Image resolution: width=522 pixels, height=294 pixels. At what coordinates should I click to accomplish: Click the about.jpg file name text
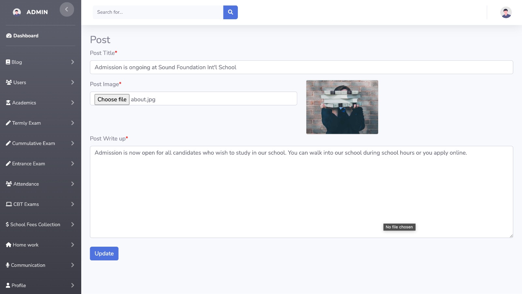[143, 100]
